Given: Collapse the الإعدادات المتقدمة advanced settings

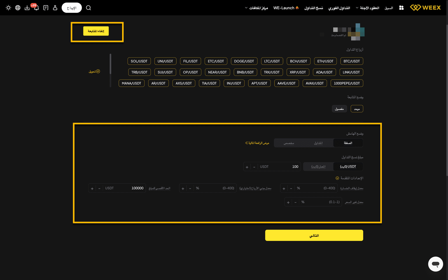Looking at the screenshot, I should point(349,178).
